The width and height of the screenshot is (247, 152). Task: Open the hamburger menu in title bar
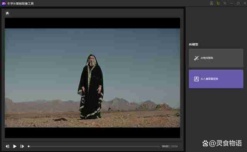224,3
